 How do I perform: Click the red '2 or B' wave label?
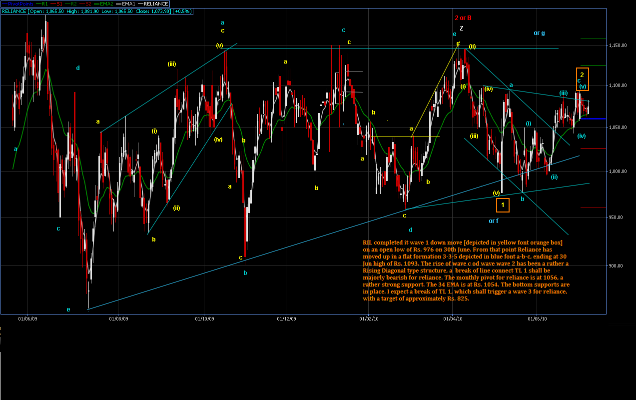tap(463, 17)
